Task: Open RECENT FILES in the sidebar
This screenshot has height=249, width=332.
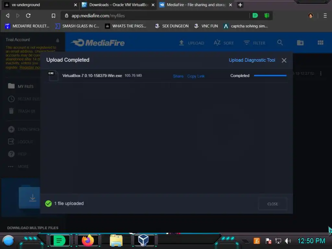Action: point(24,99)
